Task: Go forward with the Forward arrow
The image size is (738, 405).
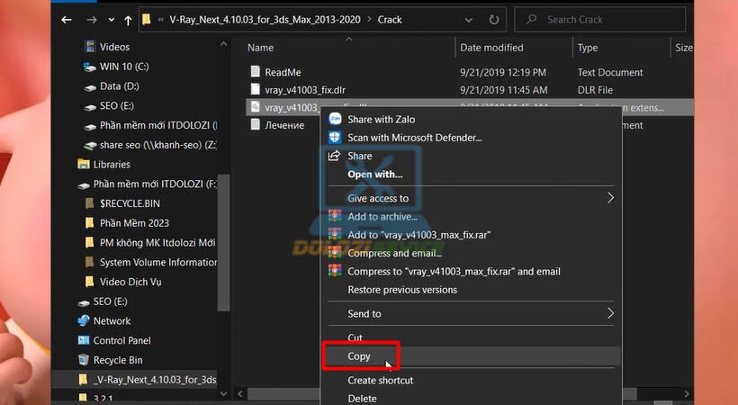Action: 92,20
